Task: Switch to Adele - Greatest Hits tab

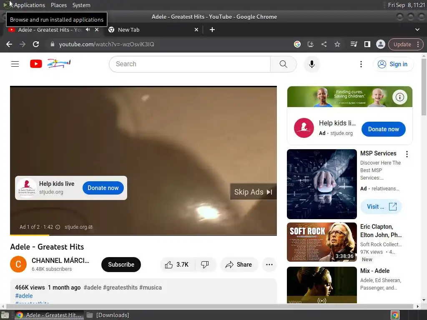Action: click(x=53, y=30)
